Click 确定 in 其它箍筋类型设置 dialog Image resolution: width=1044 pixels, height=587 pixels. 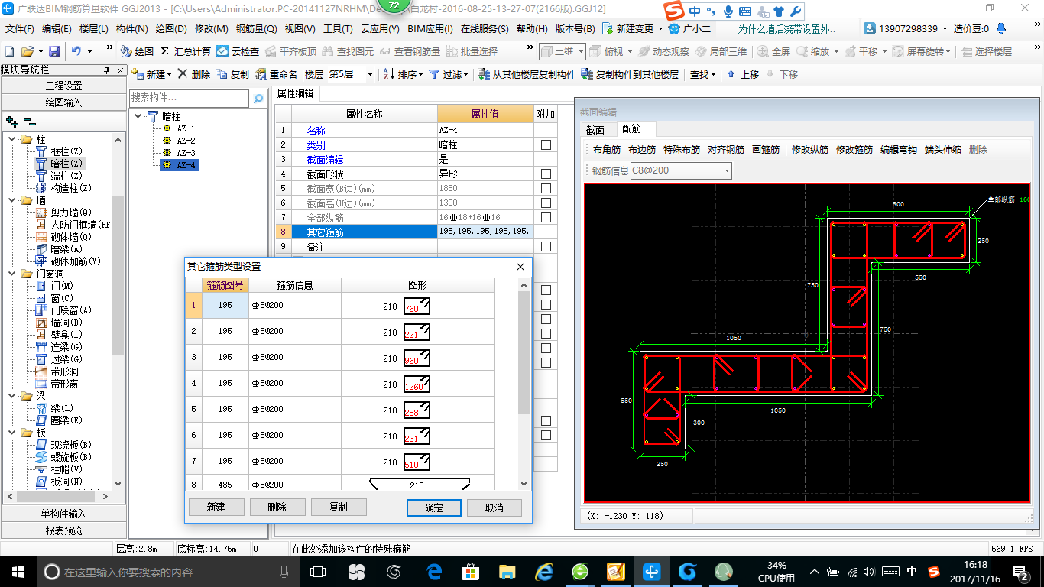click(433, 508)
